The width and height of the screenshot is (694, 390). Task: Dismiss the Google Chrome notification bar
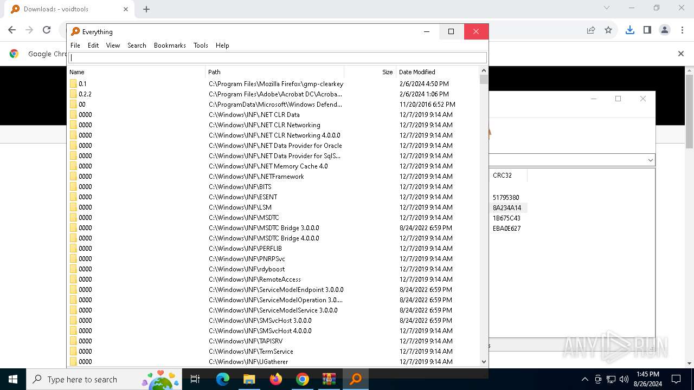coord(681,54)
